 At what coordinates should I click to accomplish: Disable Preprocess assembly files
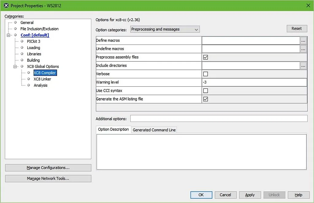[205, 57]
